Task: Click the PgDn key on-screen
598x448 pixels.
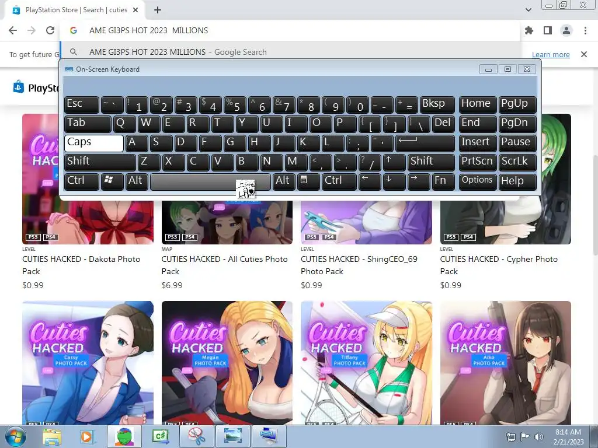Action: coord(517,124)
